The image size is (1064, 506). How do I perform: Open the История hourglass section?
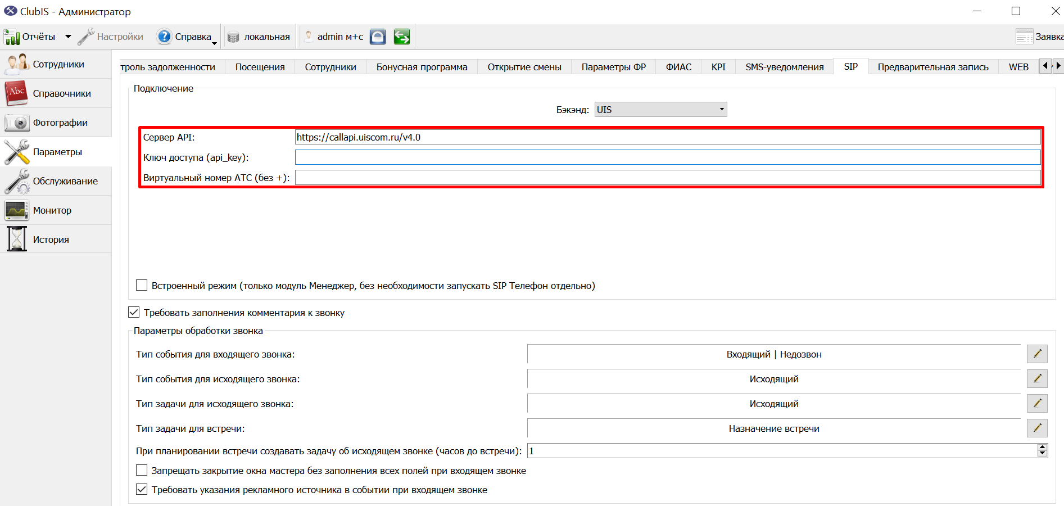56,240
